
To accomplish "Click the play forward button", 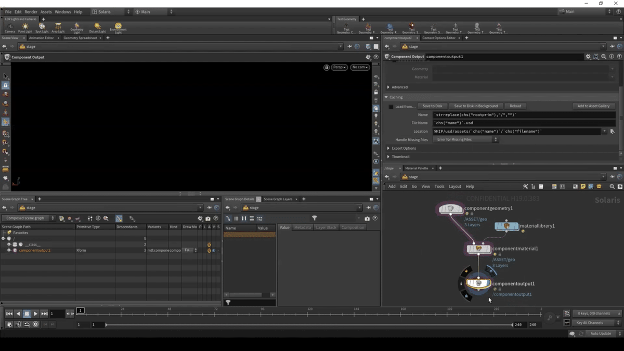I will tap(35, 314).
